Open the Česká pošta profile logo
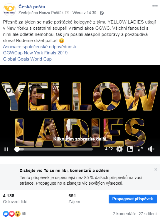Viewport: 160px width, 219px height. [x=9, y=10]
